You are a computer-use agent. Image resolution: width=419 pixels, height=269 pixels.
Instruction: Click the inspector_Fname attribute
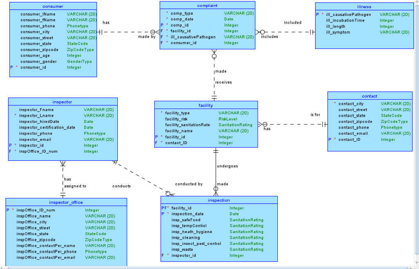point(36,110)
